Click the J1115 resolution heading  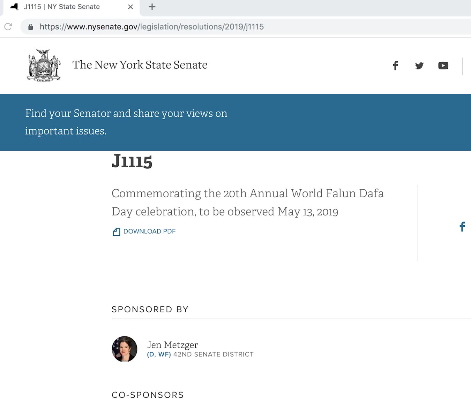click(132, 161)
